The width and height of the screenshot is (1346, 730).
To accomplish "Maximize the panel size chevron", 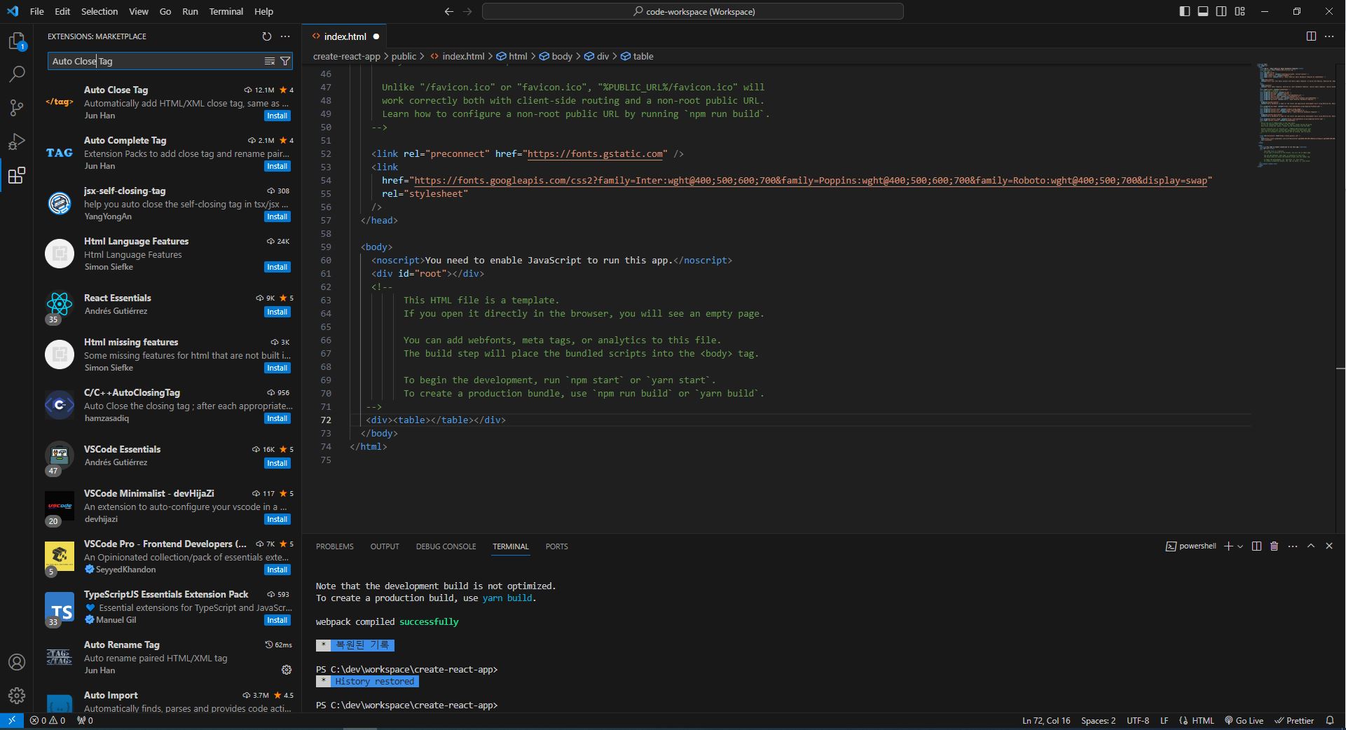I will pos(1311,546).
